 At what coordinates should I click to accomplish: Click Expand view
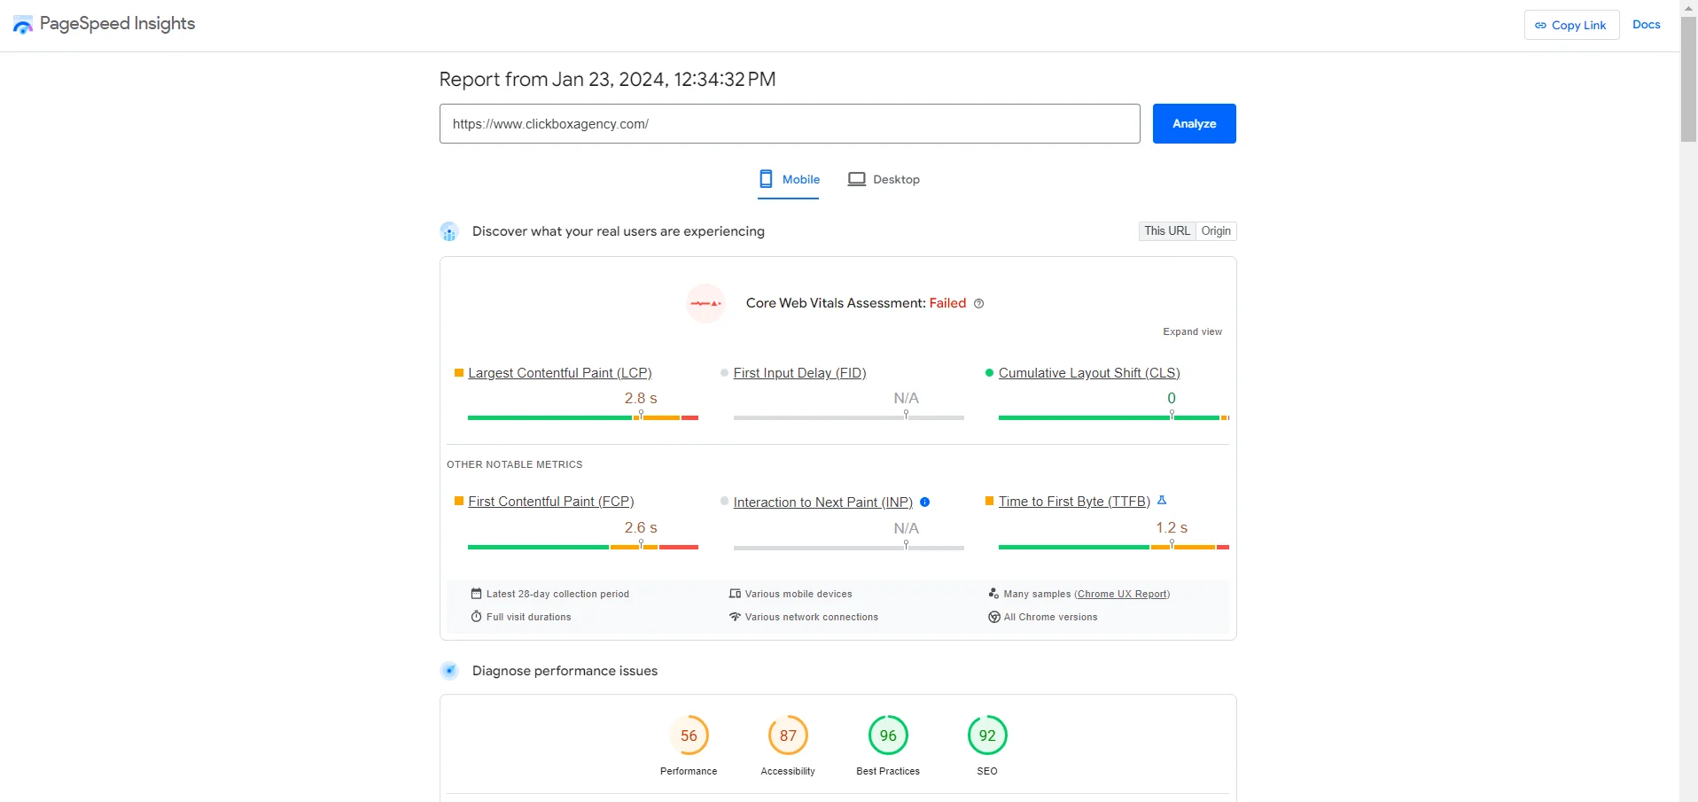point(1192,331)
